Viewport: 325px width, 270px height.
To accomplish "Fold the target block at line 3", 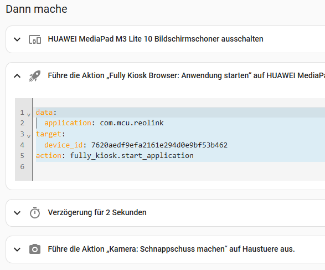I will pyautogui.click(x=29, y=136).
